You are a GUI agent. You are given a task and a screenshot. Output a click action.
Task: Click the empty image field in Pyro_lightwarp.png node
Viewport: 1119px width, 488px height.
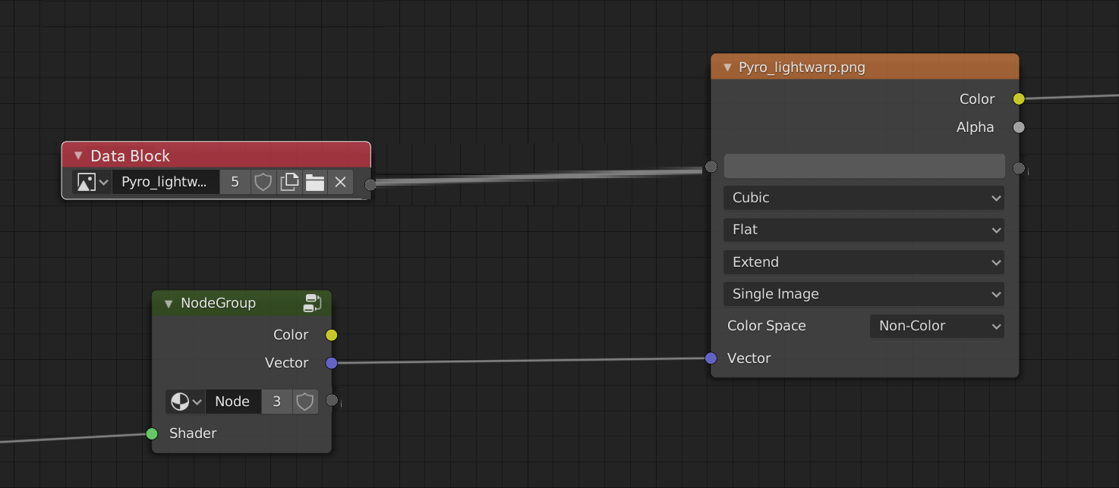pos(864,166)
